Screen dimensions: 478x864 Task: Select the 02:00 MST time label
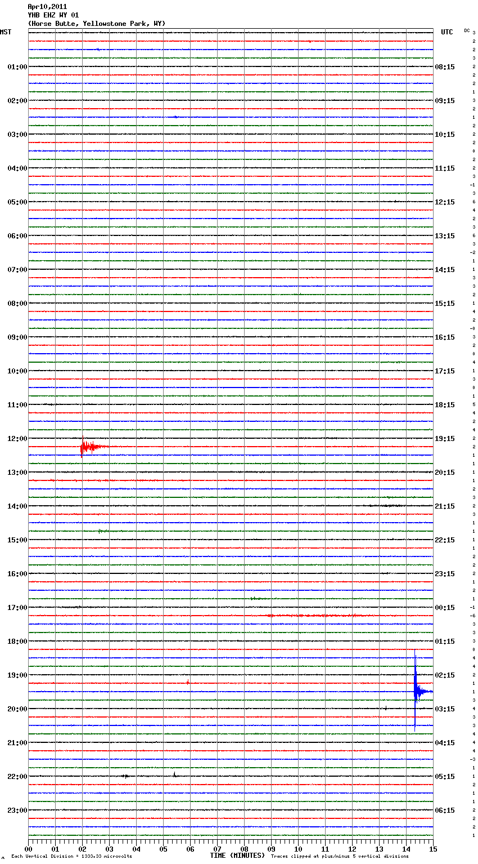[17, 101]
